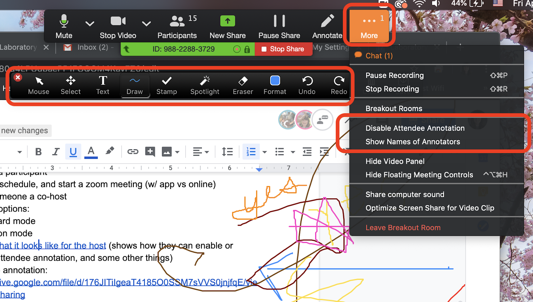Undo the last annotation

(307, 85)
